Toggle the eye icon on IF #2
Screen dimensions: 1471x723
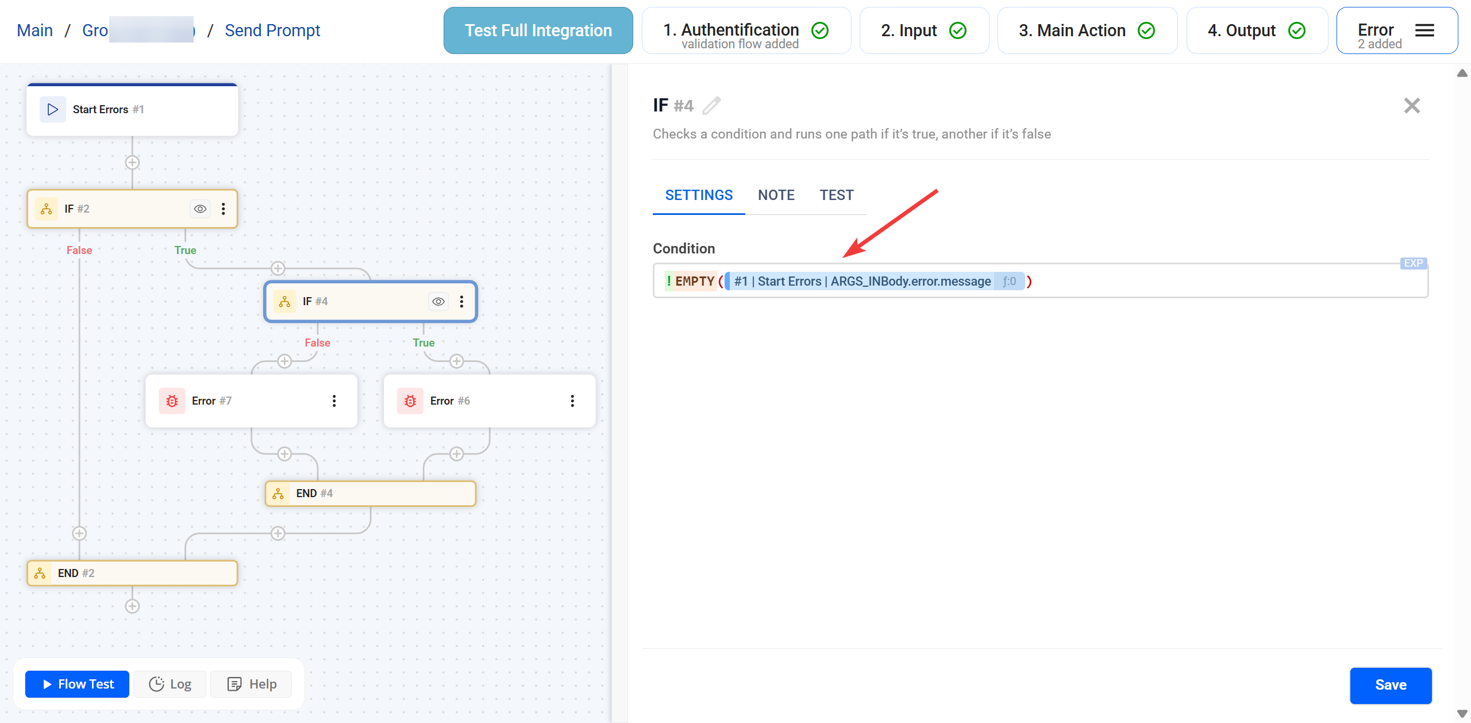200,209
